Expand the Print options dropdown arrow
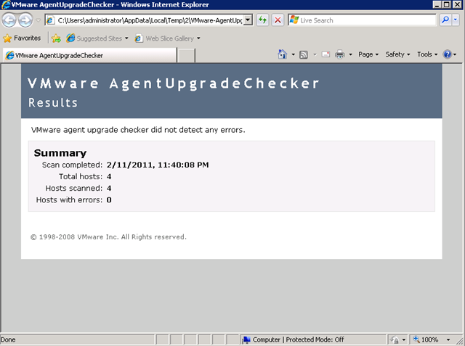 pos(350,54)
